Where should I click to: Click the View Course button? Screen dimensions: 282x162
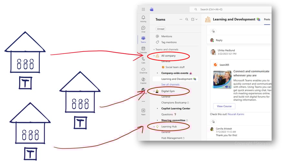pyautogui.click(x=224, y=106)
